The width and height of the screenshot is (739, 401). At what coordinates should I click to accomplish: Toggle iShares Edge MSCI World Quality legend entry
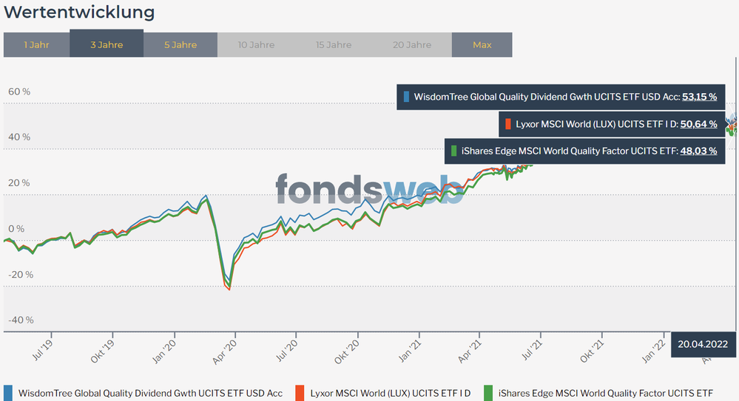[598, 393]
